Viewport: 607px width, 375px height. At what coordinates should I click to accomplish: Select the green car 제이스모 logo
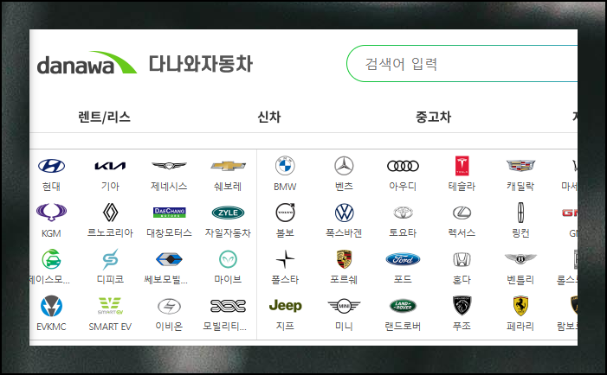point(51,259)
